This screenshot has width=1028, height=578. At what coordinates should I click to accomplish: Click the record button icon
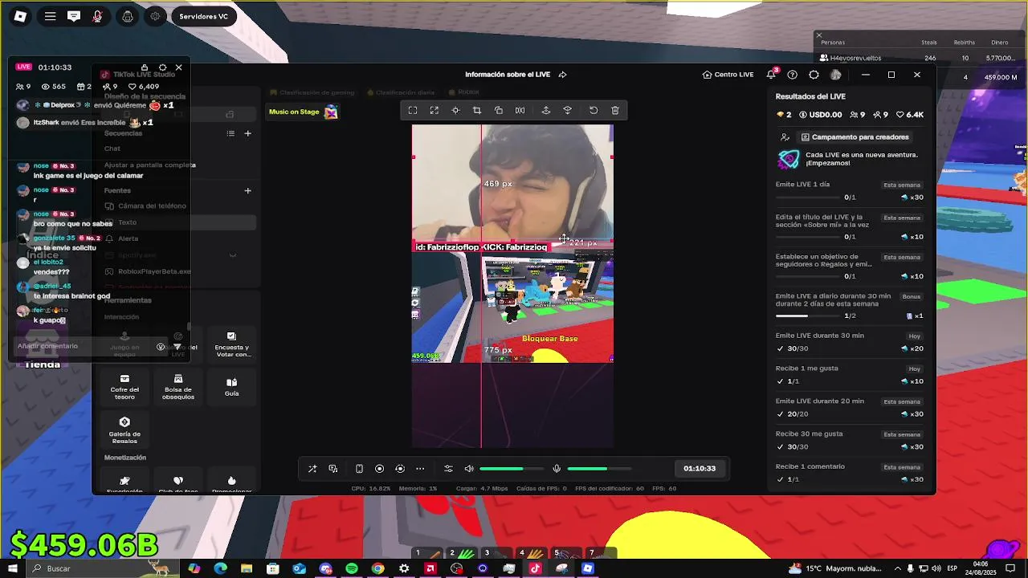pos(380,469)
